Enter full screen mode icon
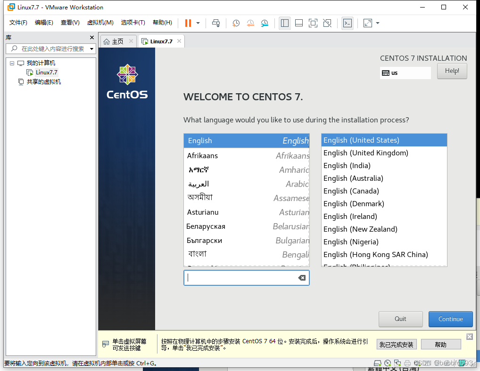Viewport: 480px width, 371px height. pyautogui.click(x=313, y=23)
